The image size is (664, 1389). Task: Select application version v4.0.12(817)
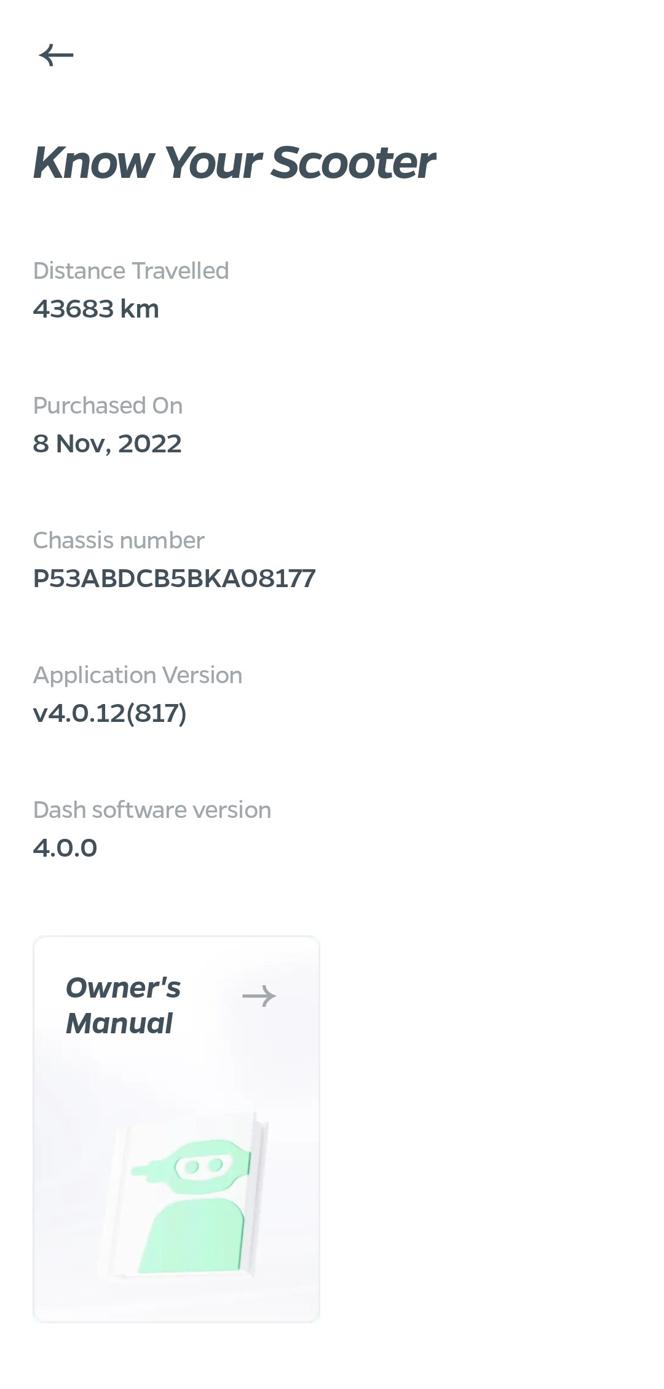(109, 713)
